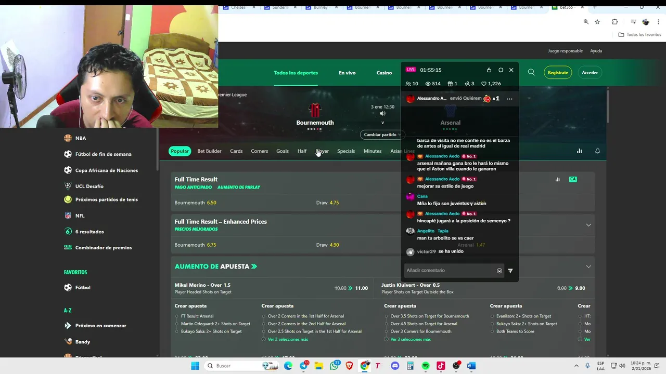666x374 pixels.
Task: Open the emoji picker in comment box
Action: (x=499, y=271)
